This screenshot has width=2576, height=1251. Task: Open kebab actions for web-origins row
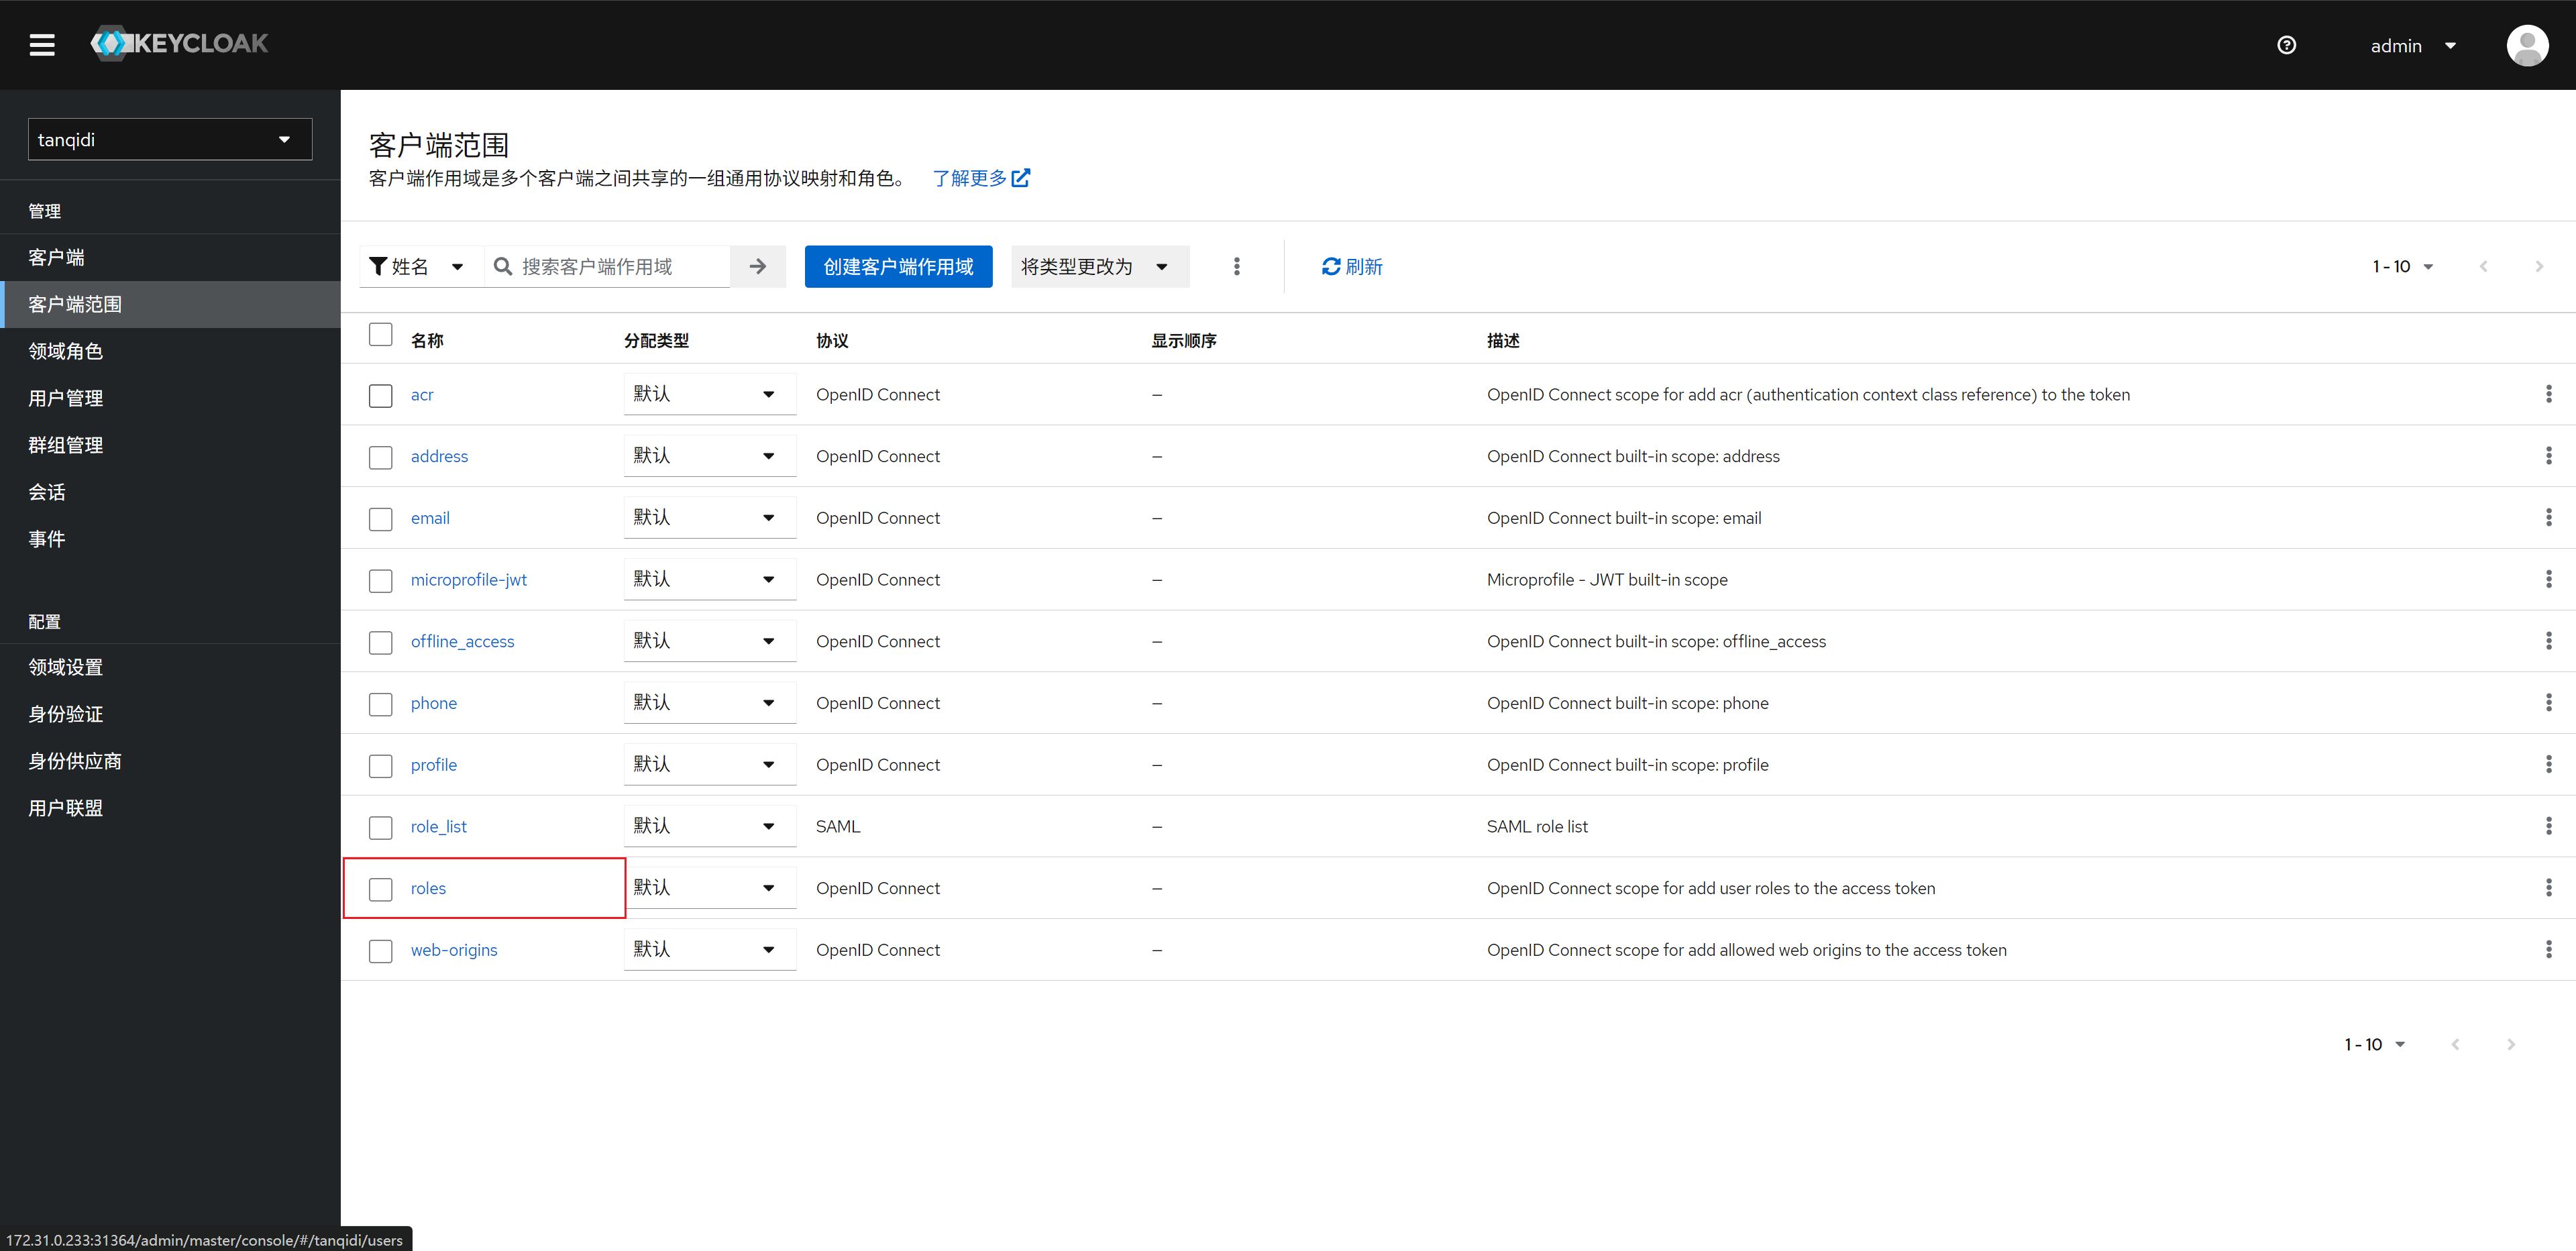coord(2548,949)
